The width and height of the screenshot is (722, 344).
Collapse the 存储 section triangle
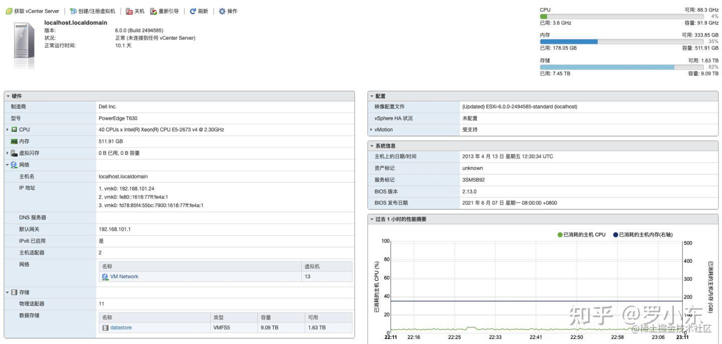click(x=8, y=292)
